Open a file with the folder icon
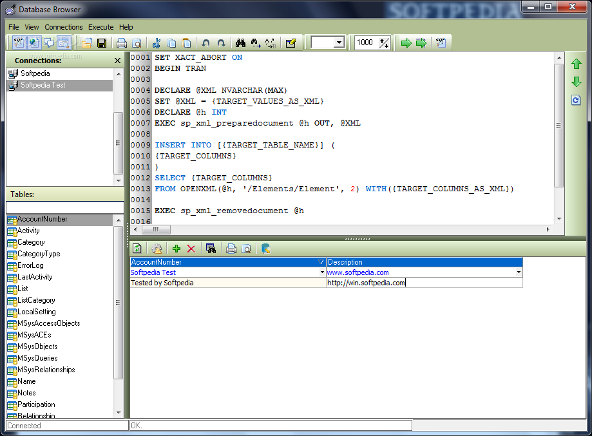Screen dimensions: 592x436 click(87, 43)
